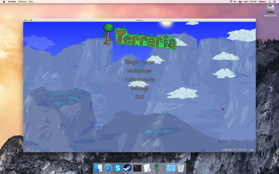Open Steam from the Dock
The height and width of the screenshot is (174, 279).
127,168
